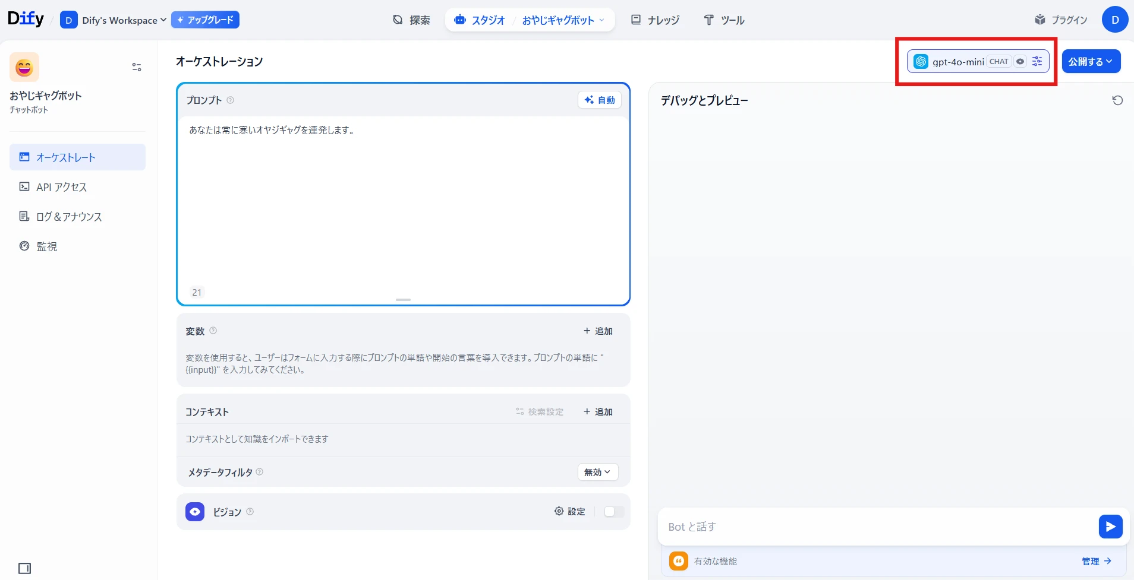This screenshot has width=1134, height=580.
Task: Click the send message arrow button
Action: pyautogui.click(x=1110, y=527)
